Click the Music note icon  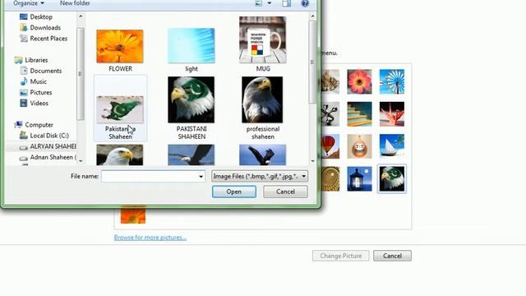click(x=24, y=81)
